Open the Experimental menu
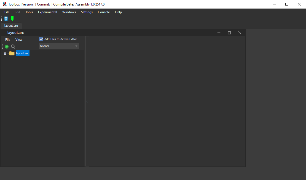The image size is (306, 180). (x=47, y=12)
